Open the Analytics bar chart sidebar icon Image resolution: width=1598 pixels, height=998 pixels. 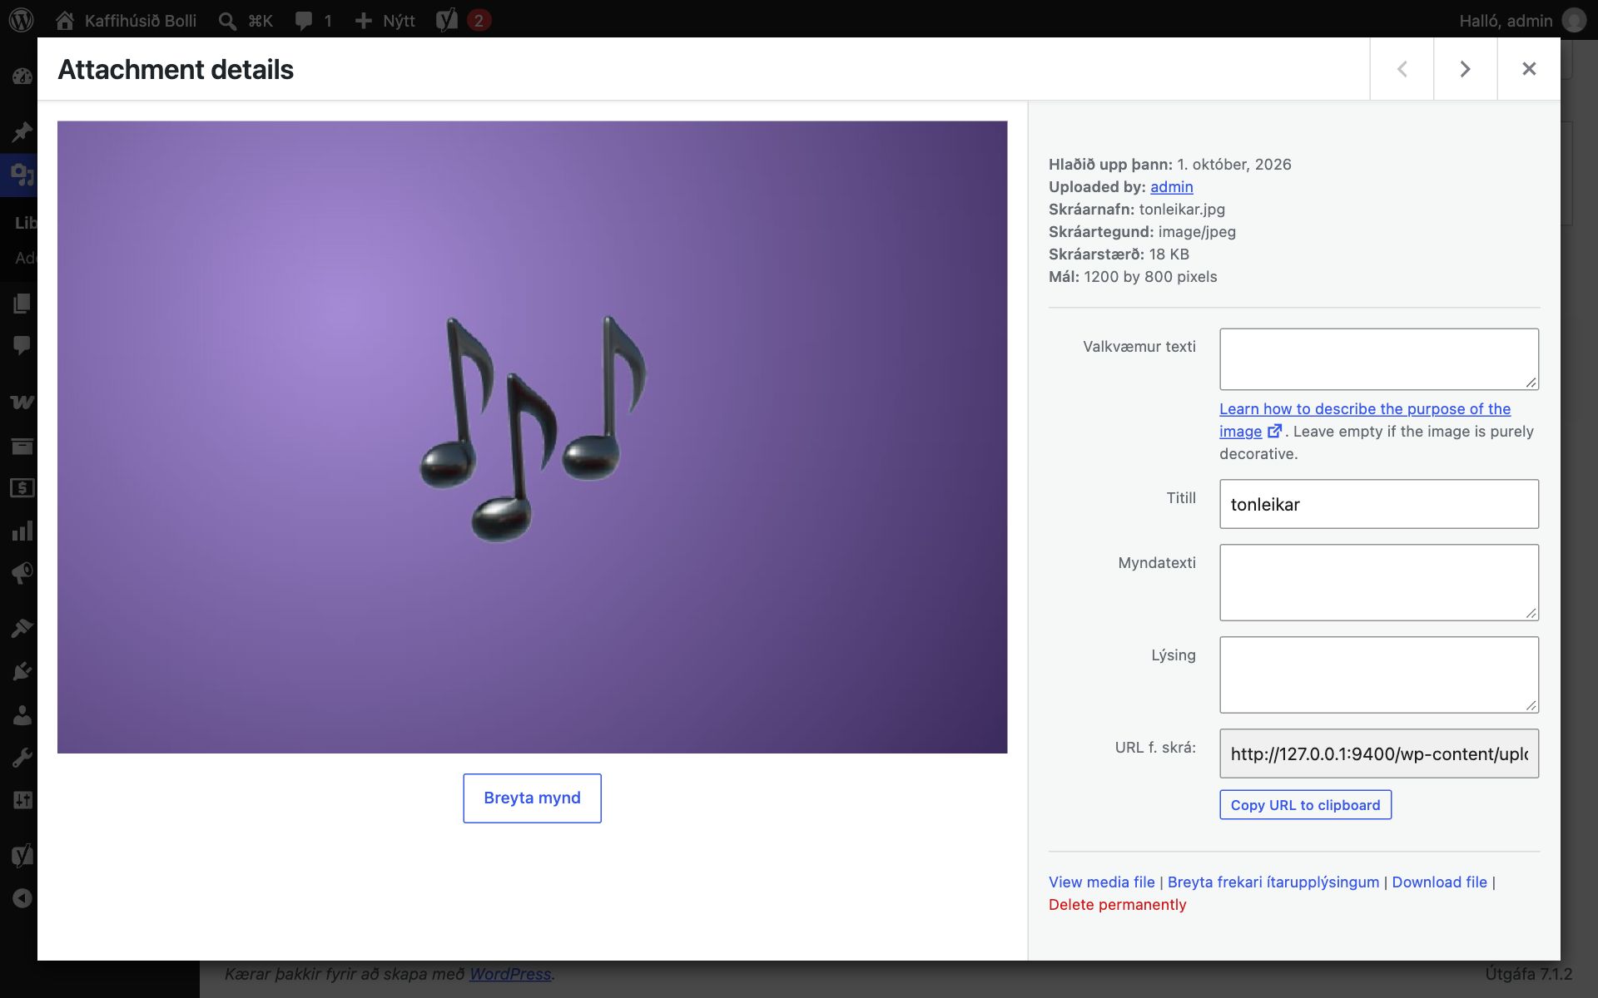coord(22,531)
